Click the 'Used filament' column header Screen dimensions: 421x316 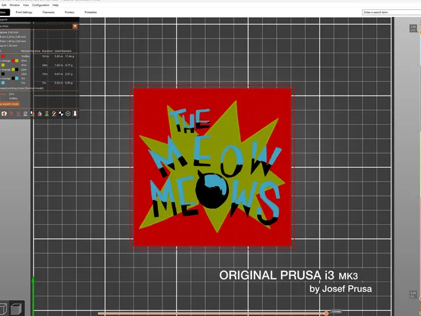click(x=63, y=51)
